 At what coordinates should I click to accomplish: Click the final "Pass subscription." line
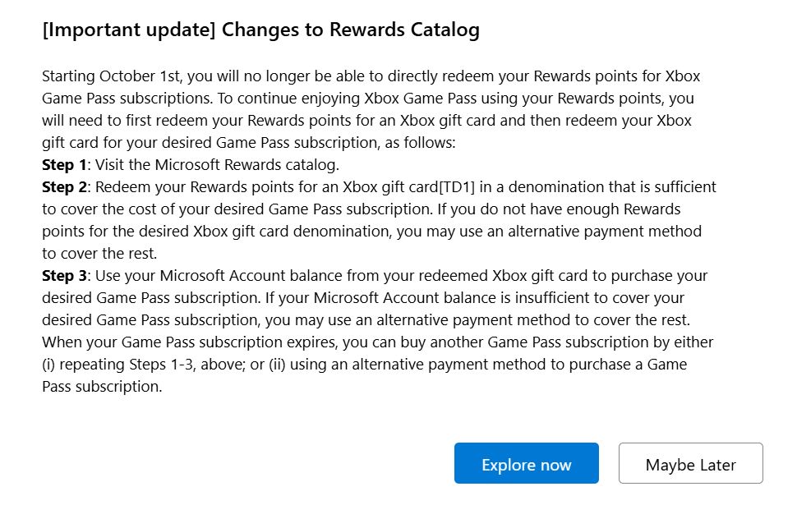102,386
